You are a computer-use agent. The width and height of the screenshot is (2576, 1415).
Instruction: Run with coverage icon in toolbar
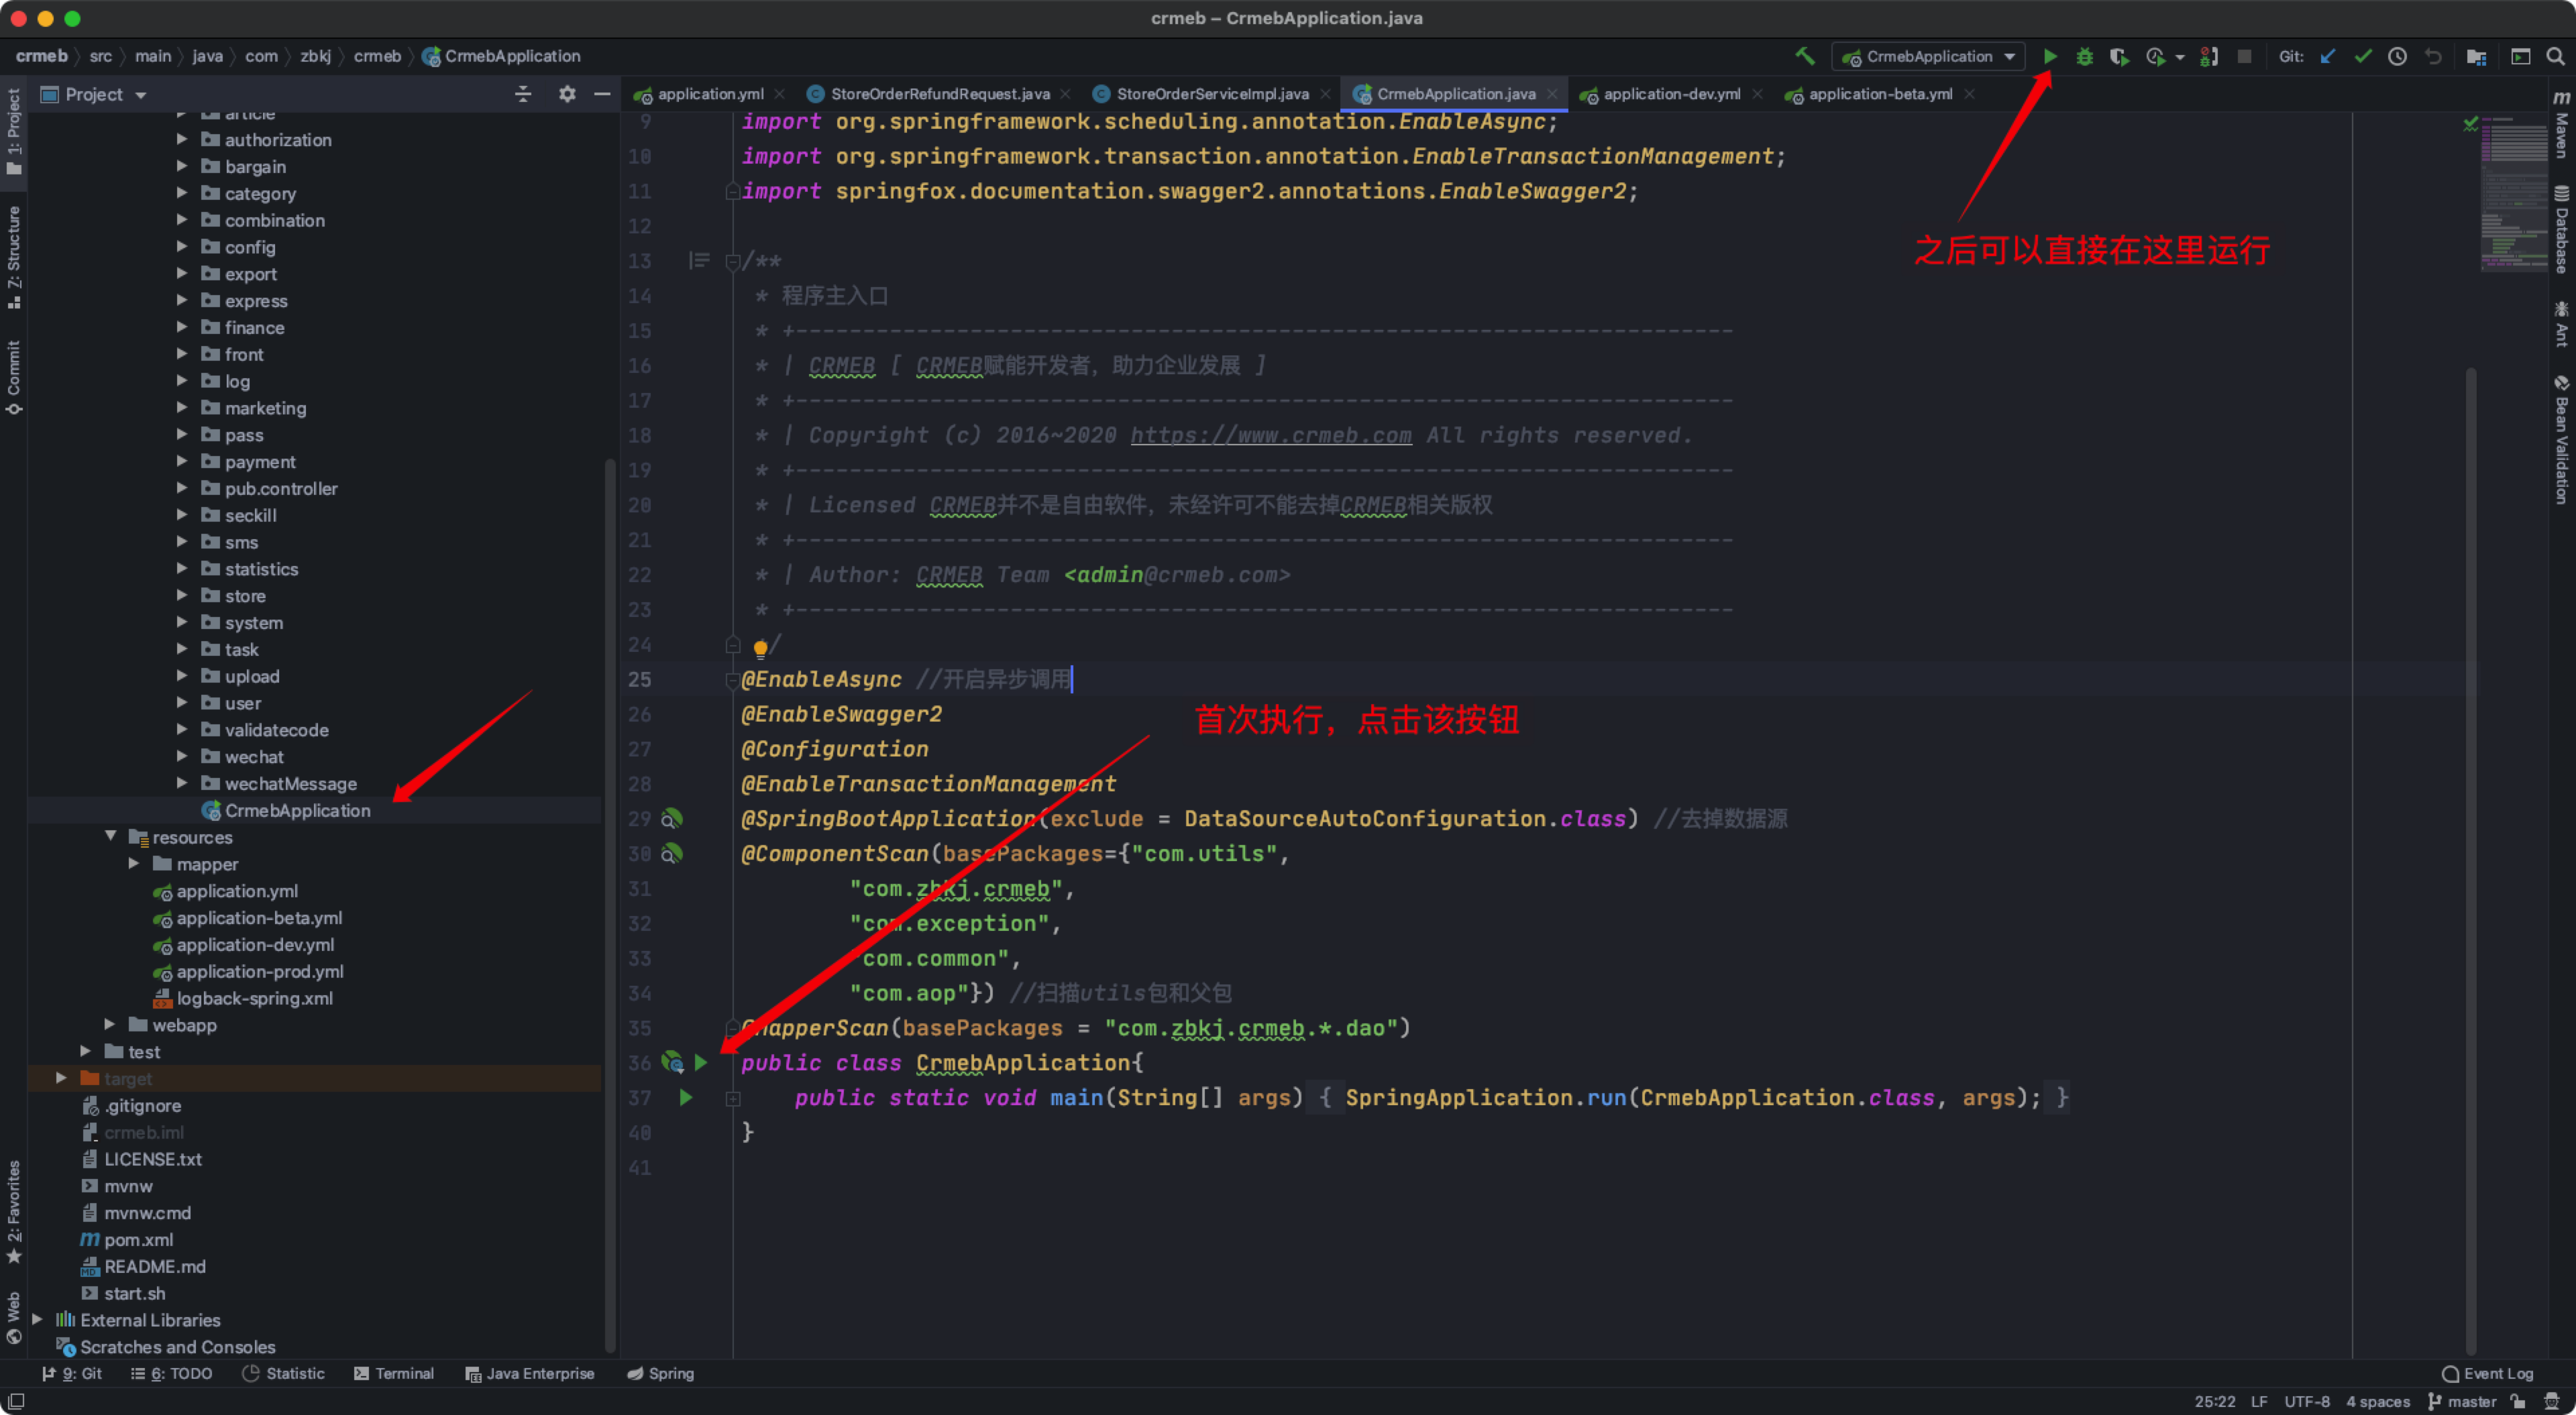(x=2119, y=56)
